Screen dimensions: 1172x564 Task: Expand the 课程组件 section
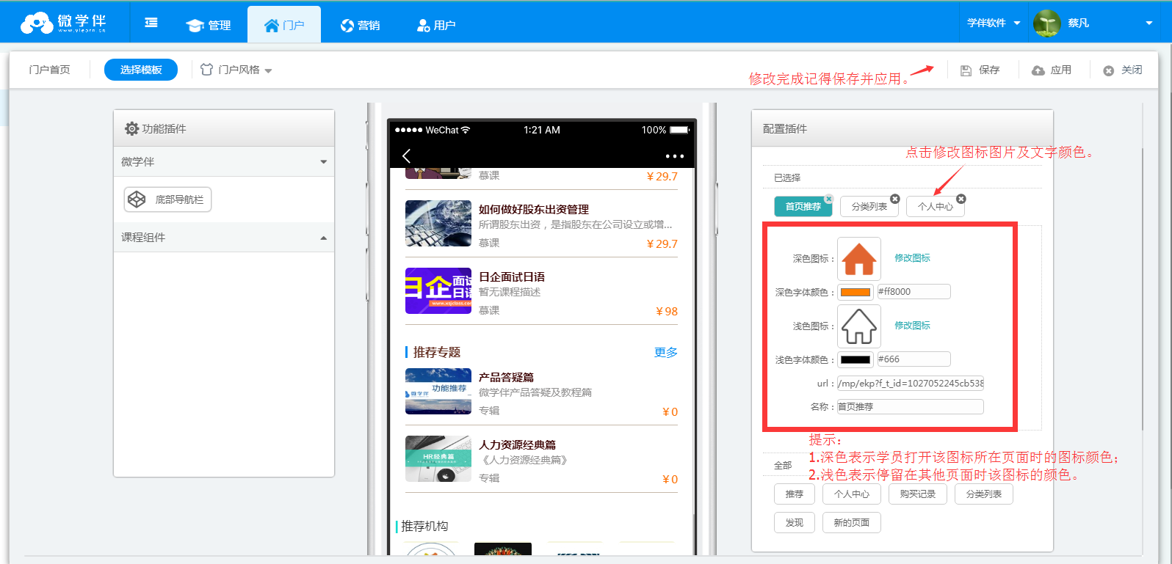tap(224, 237)
